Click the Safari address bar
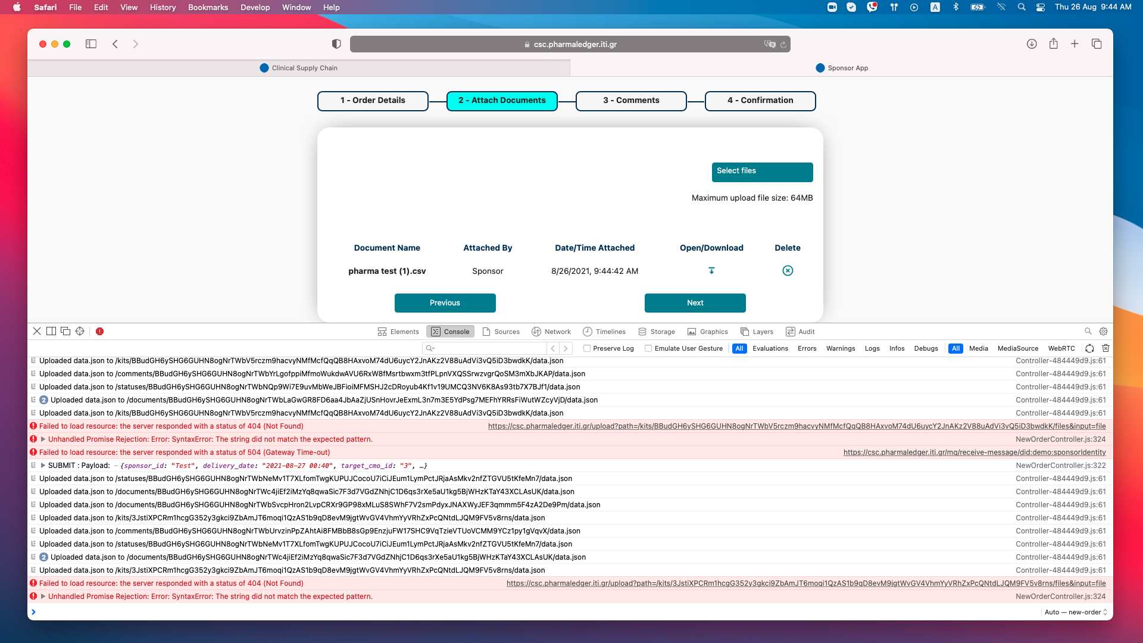This screenshot has height=643, width=1143. point(570,44)
